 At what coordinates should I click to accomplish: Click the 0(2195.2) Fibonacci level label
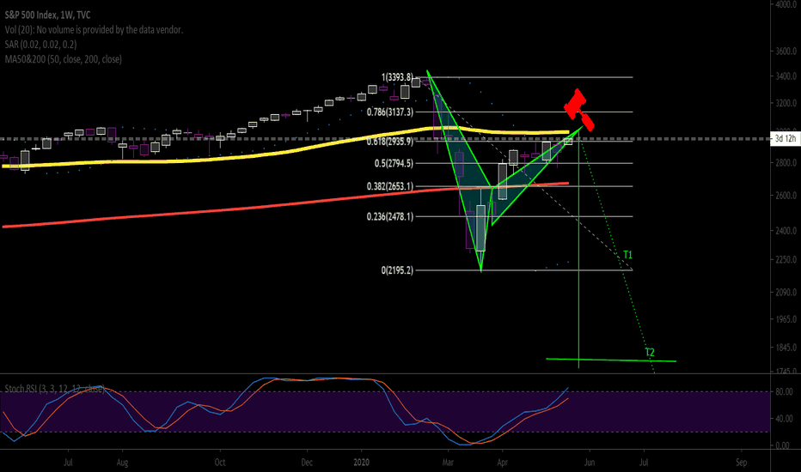coord(397,270)
